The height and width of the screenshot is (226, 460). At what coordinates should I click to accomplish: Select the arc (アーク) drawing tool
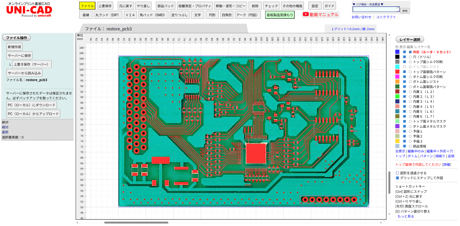247,15
